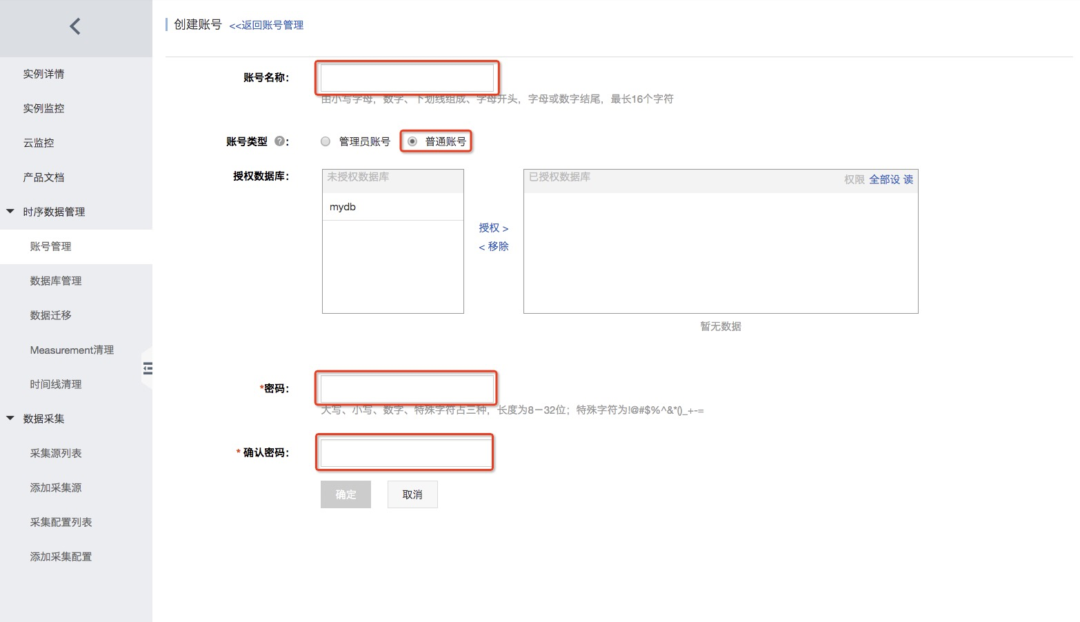This screenshot has height=622, width=1080.
Task: Select the 普通账号 radio button
Action: click(412, 141)
